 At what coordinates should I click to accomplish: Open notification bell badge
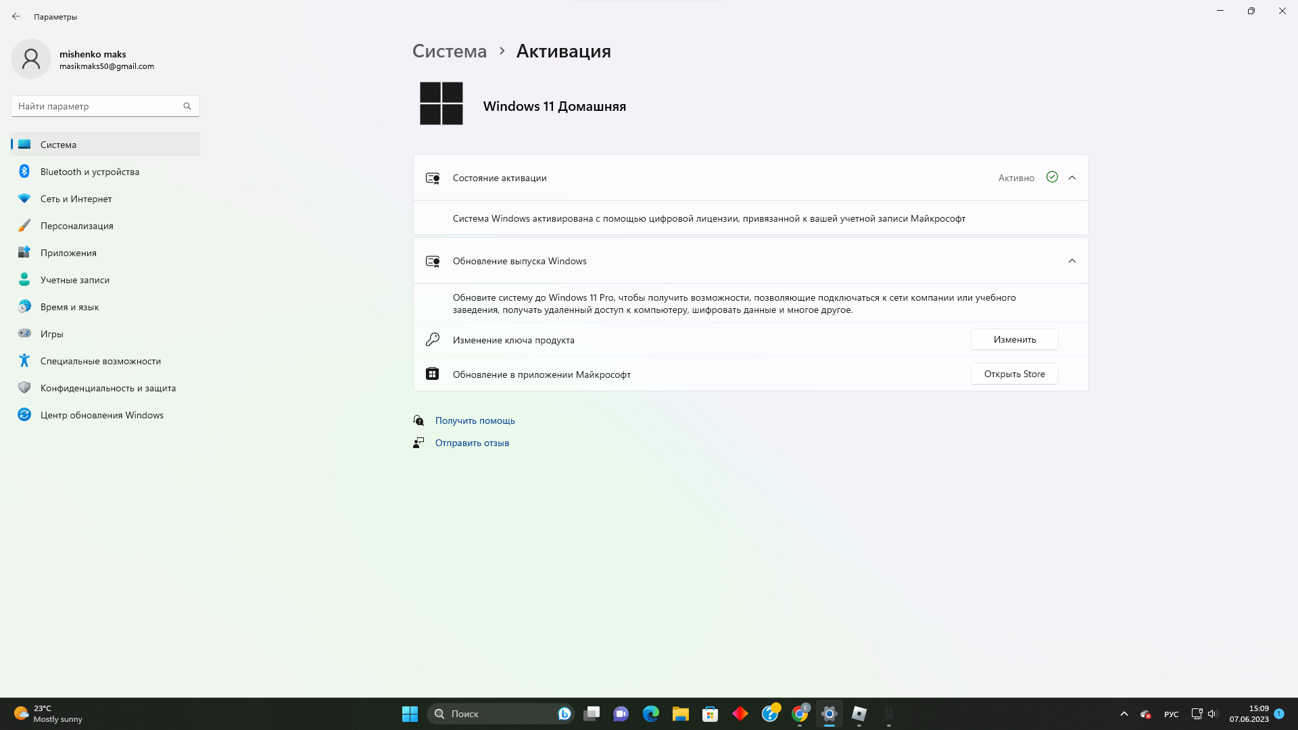pos(1279,713)
